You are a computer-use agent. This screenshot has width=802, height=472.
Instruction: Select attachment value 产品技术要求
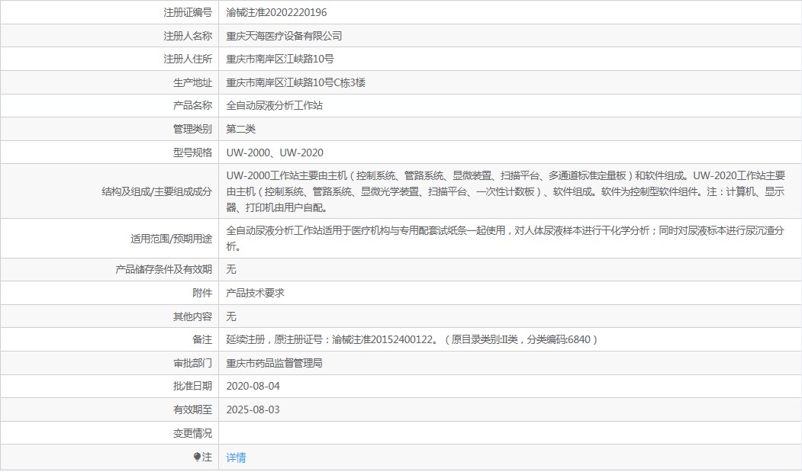(255, 293)
